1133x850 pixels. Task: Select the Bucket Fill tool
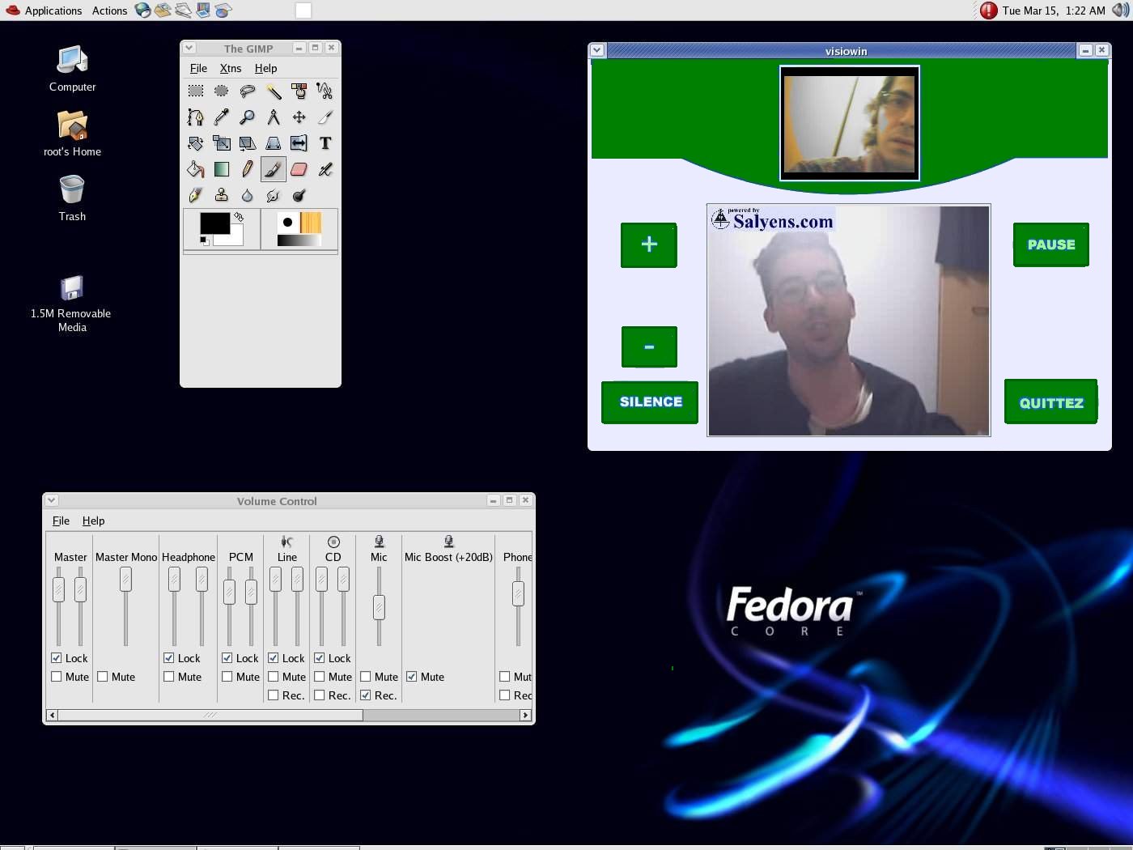coord(196,169)
